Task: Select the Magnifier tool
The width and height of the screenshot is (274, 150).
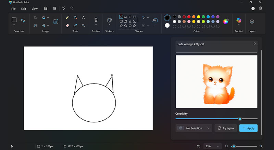Action: click(83, 25)
